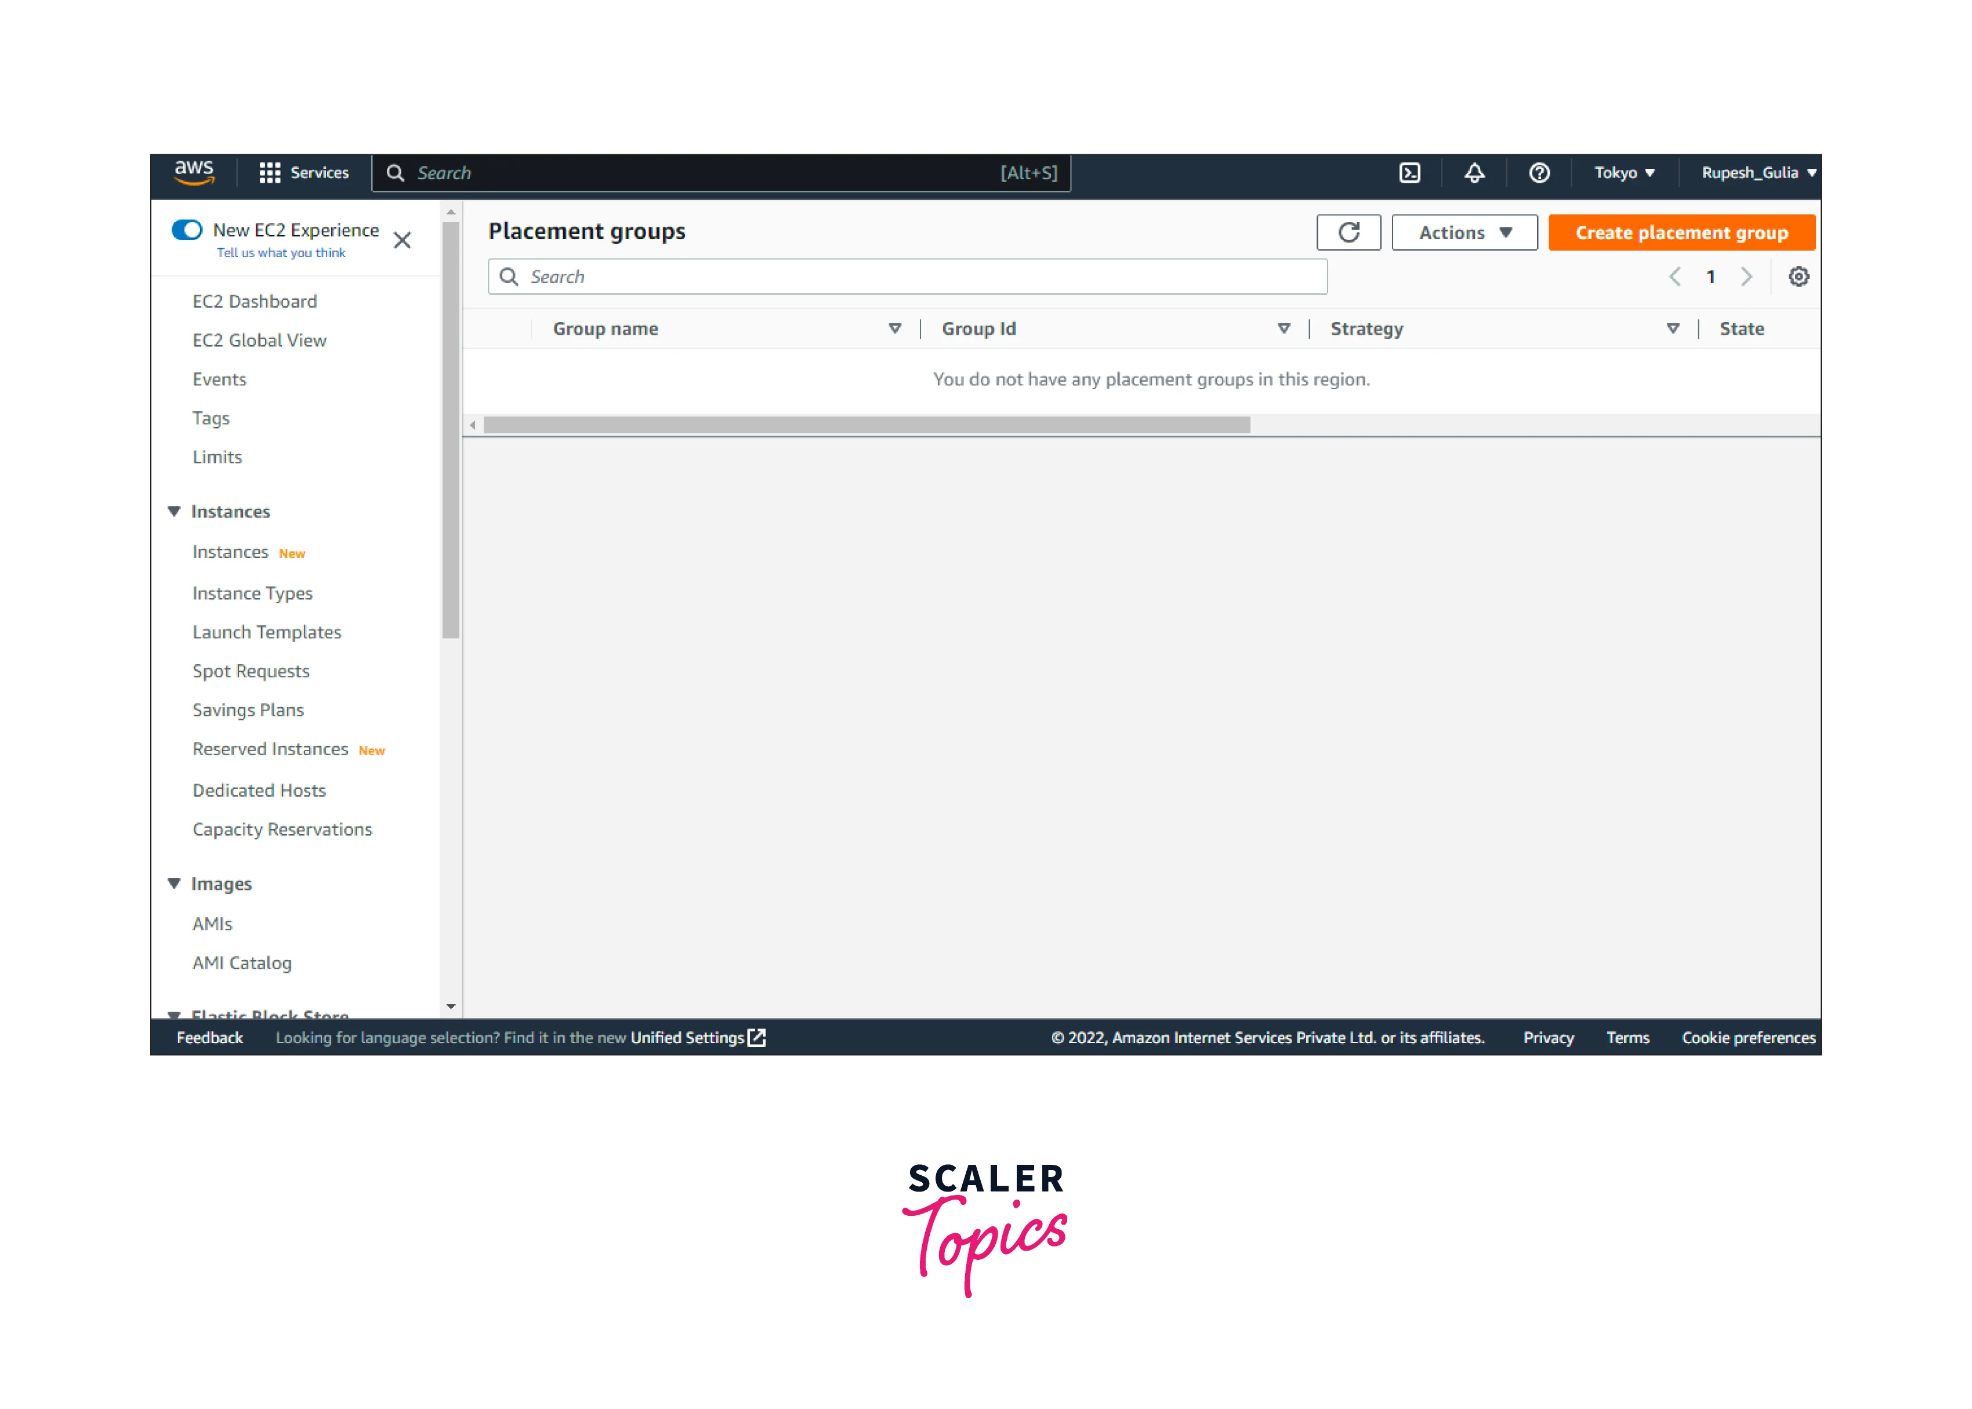The width and height of the screenshot is (1972, 1409).
Task: Go to next page arrow
Action: (1746, 277)
